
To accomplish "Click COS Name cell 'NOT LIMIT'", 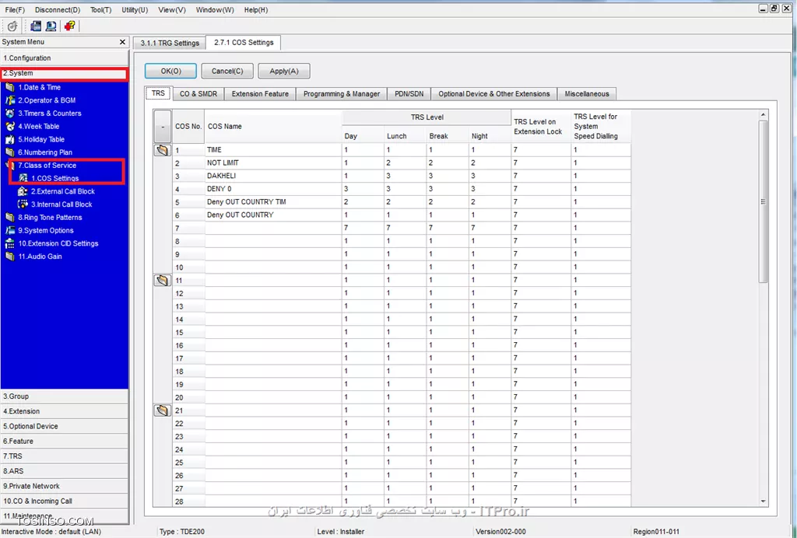I will [x=273, y=163].
